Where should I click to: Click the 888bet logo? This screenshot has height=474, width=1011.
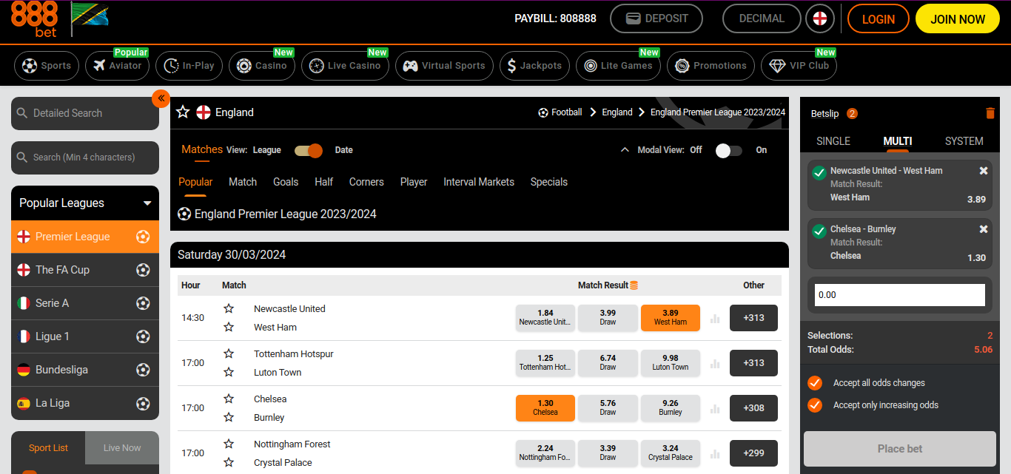[x=36, y=19]
